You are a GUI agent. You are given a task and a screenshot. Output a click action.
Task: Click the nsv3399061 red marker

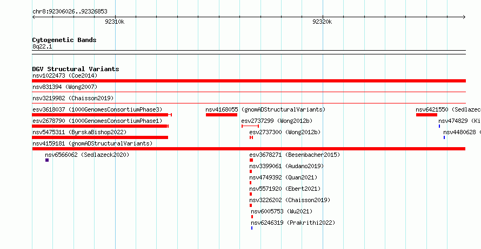click(251, 171)
